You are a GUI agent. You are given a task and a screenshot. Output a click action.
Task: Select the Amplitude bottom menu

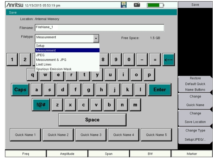(67, 154)
